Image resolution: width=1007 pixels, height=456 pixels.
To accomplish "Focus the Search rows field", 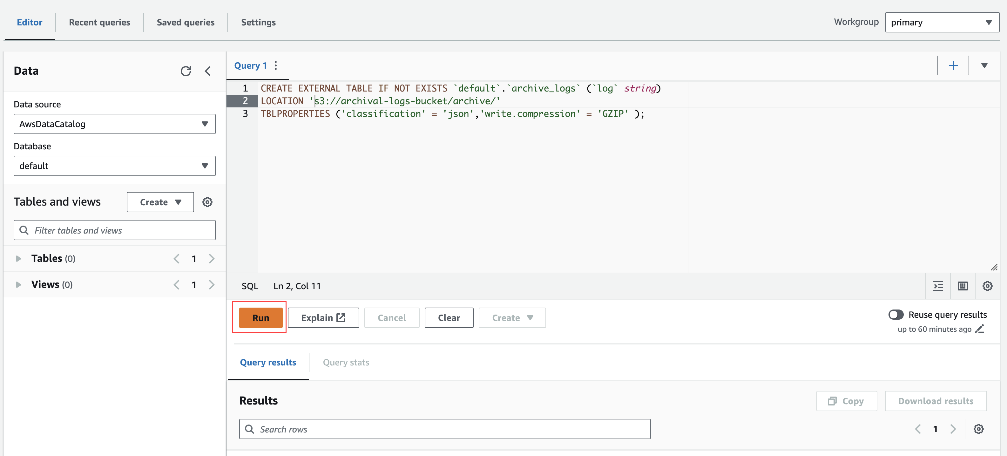I will [x=445, y=429].
